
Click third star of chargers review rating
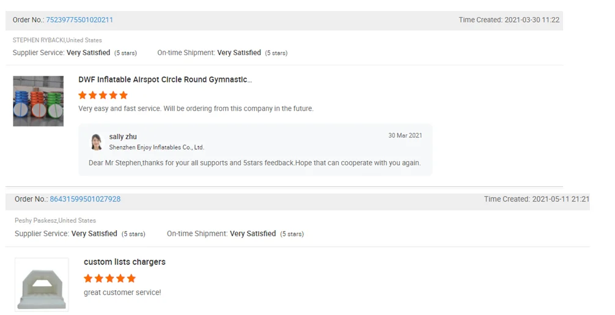click(109, 278)
